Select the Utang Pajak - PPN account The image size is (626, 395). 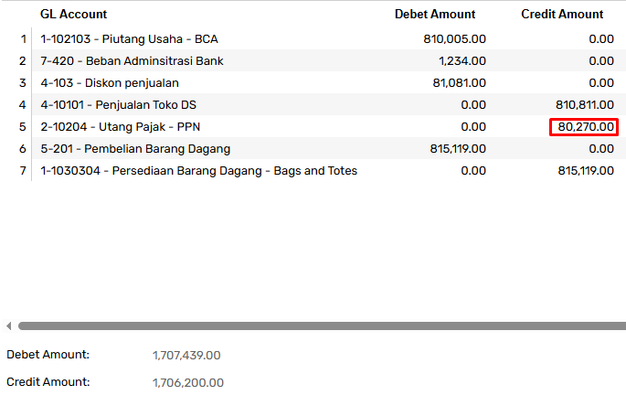(x=120, y=127)
